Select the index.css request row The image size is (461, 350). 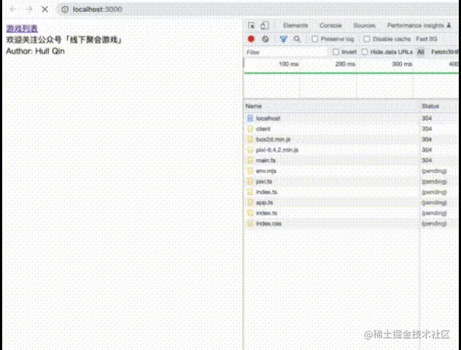[351, 224]
